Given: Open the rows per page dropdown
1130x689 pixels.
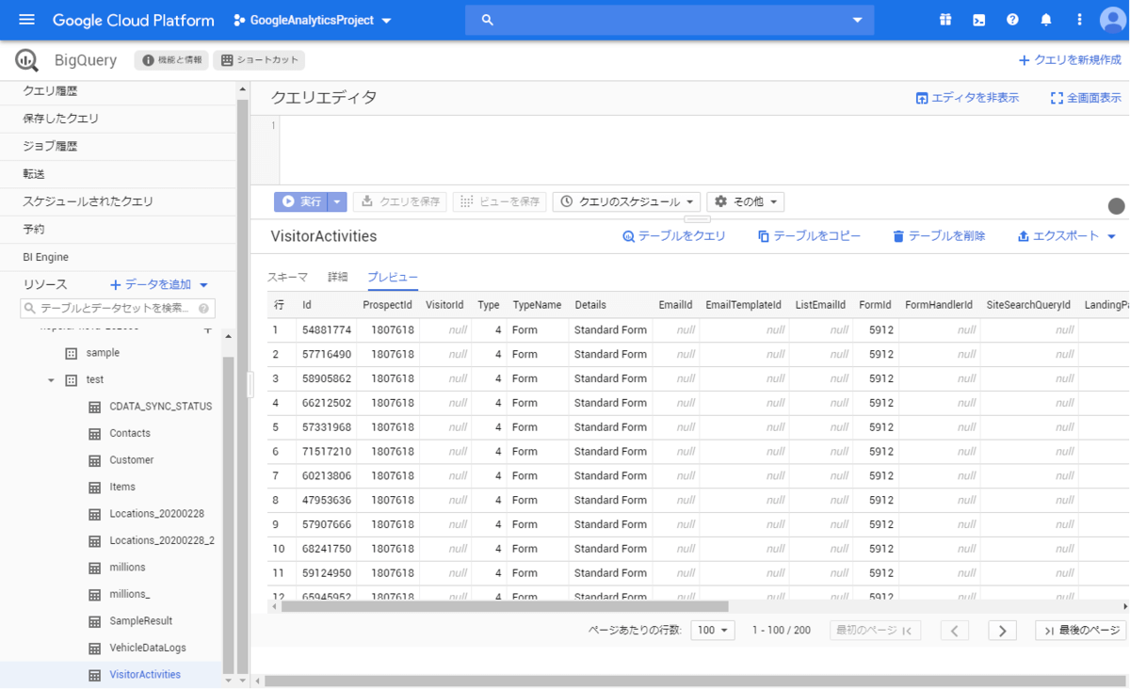Looking at the screenshot, I should tap(713, 631).
